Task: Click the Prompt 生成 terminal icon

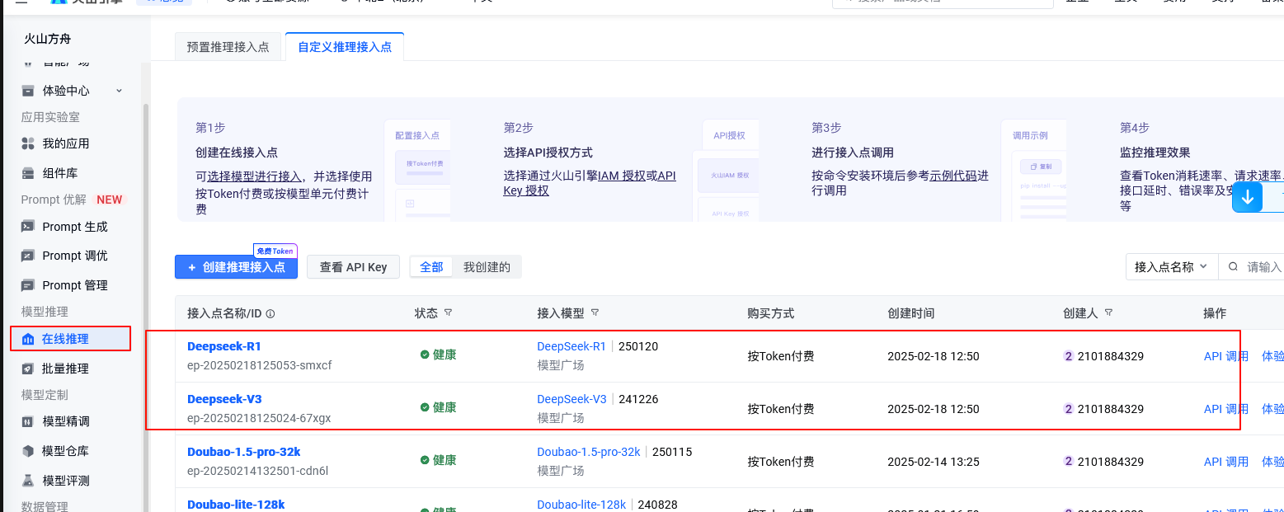Action: pyautogui.click(x=28, y=227)
